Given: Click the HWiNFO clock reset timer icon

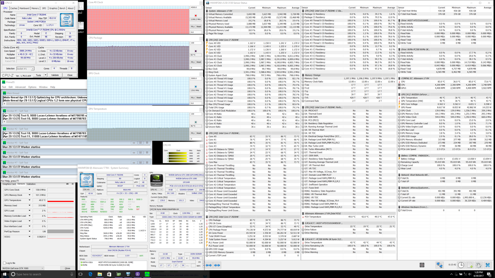Looking at the screenshot, I should 461,265.
